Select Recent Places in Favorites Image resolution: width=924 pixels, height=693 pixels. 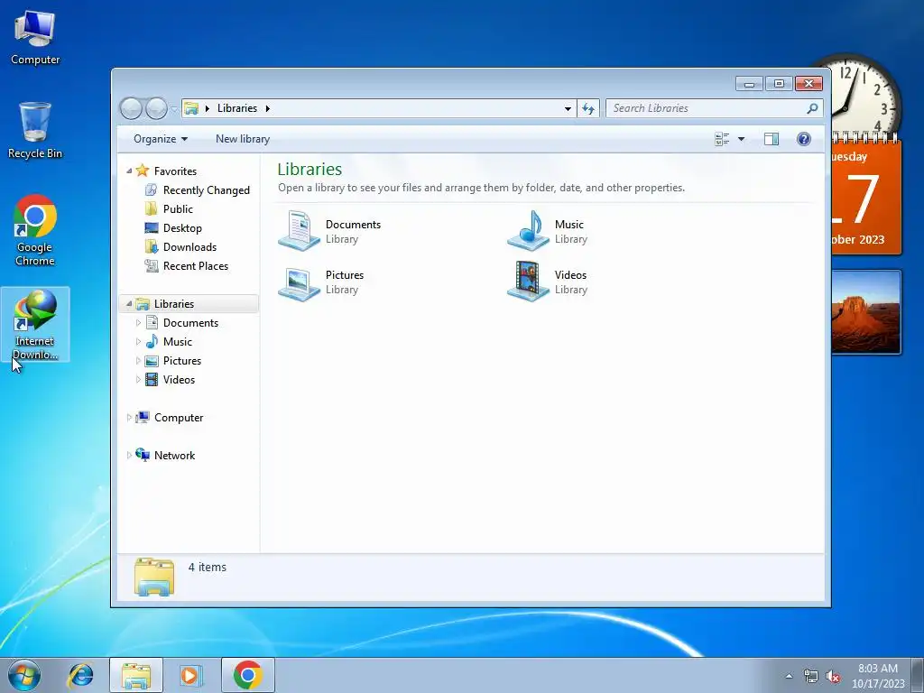(x=196, y=266)
